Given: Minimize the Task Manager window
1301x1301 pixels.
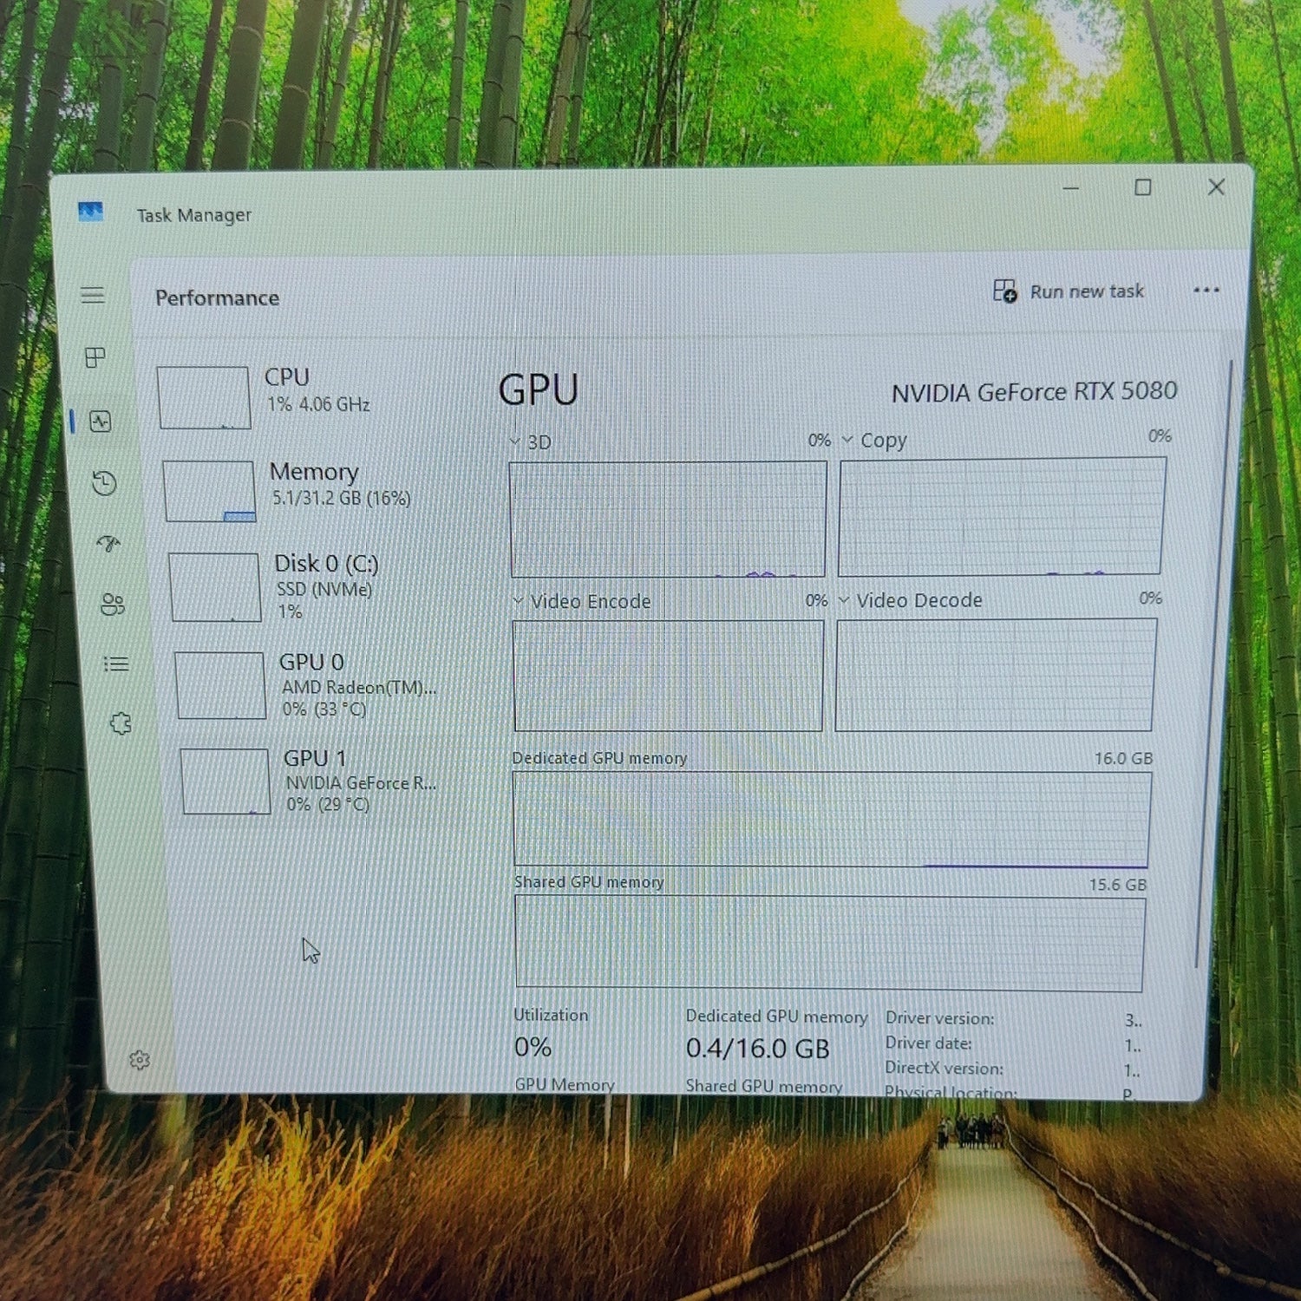Looking at the screenshot, I should click(x=1071, y=187).
